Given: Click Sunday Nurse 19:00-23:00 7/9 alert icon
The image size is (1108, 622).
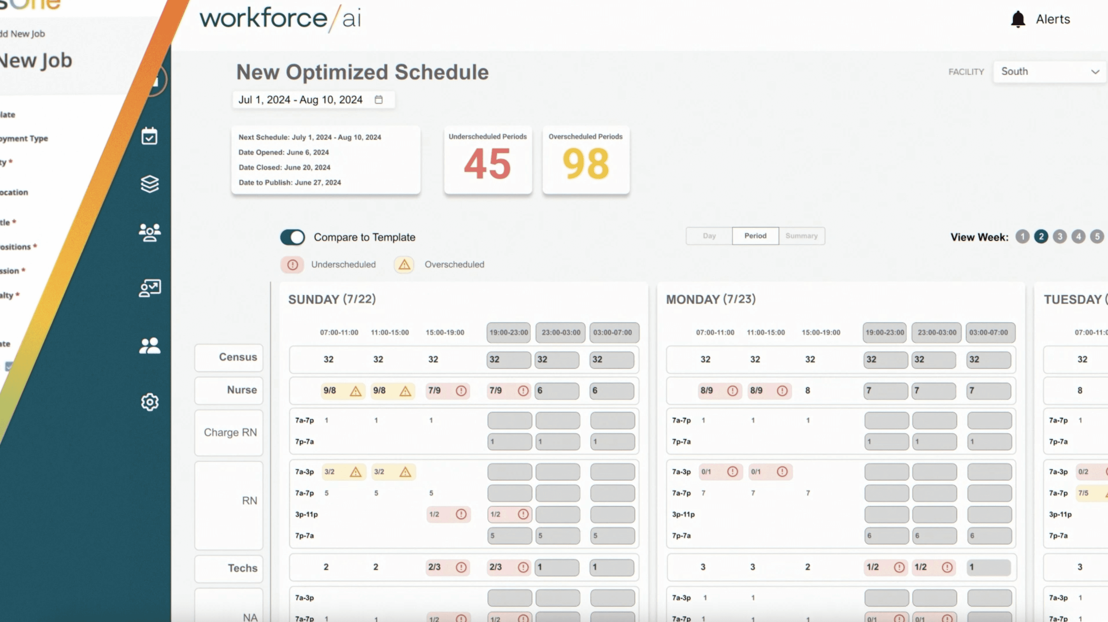Looking at the screenshot, I should (523, 391).
